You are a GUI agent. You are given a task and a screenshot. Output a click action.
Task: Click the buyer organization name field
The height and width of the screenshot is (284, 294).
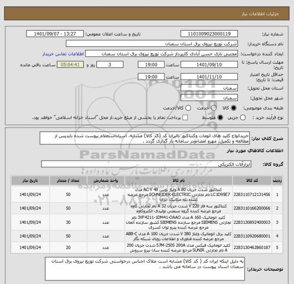(x=152, y=44)
